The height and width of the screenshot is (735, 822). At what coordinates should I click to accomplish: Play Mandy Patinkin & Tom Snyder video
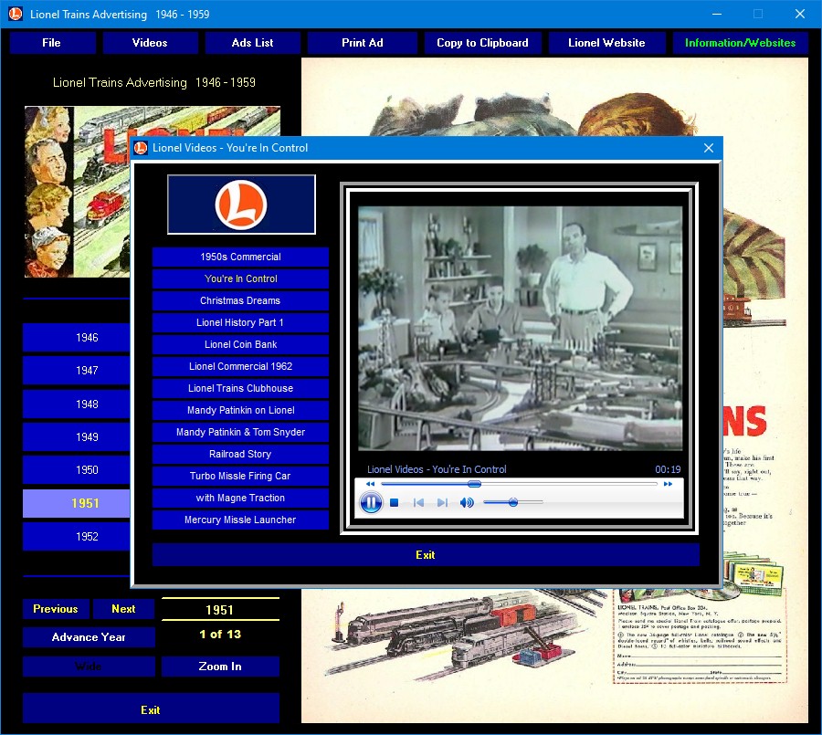240,433
